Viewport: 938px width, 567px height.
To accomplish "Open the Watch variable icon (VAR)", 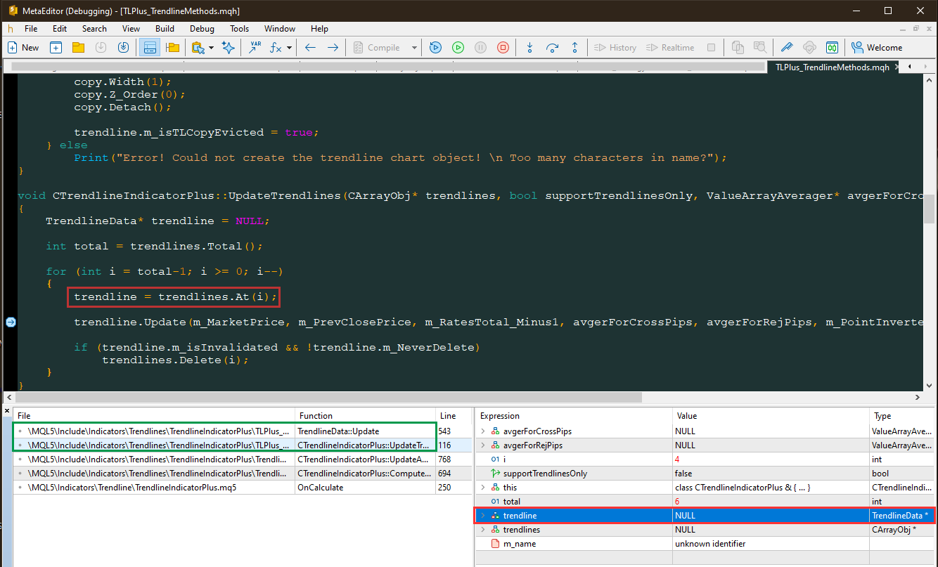I will (255, 47).
